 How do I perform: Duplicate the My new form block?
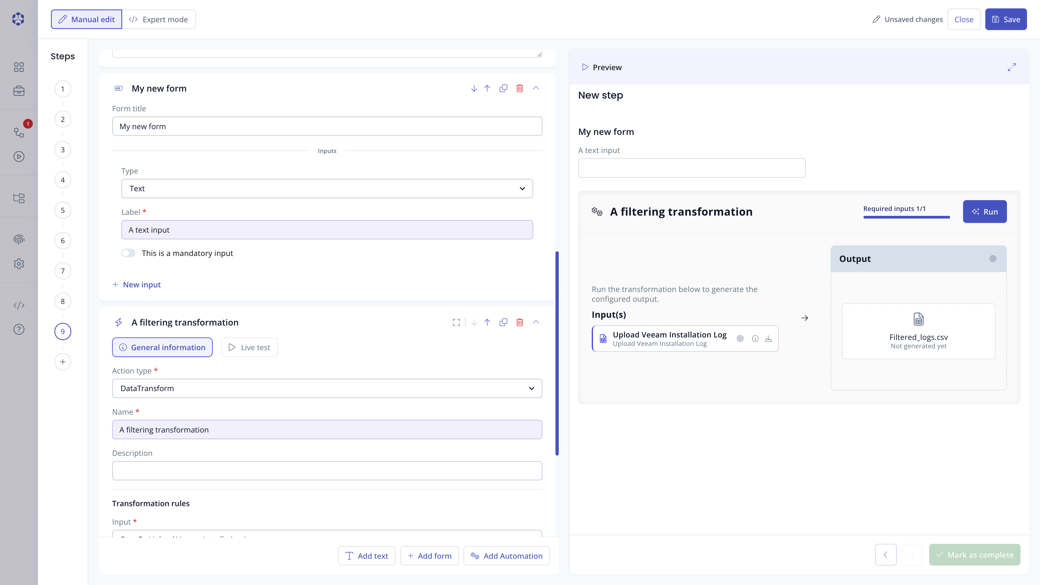pyautogui.click(x=503, y=88)
